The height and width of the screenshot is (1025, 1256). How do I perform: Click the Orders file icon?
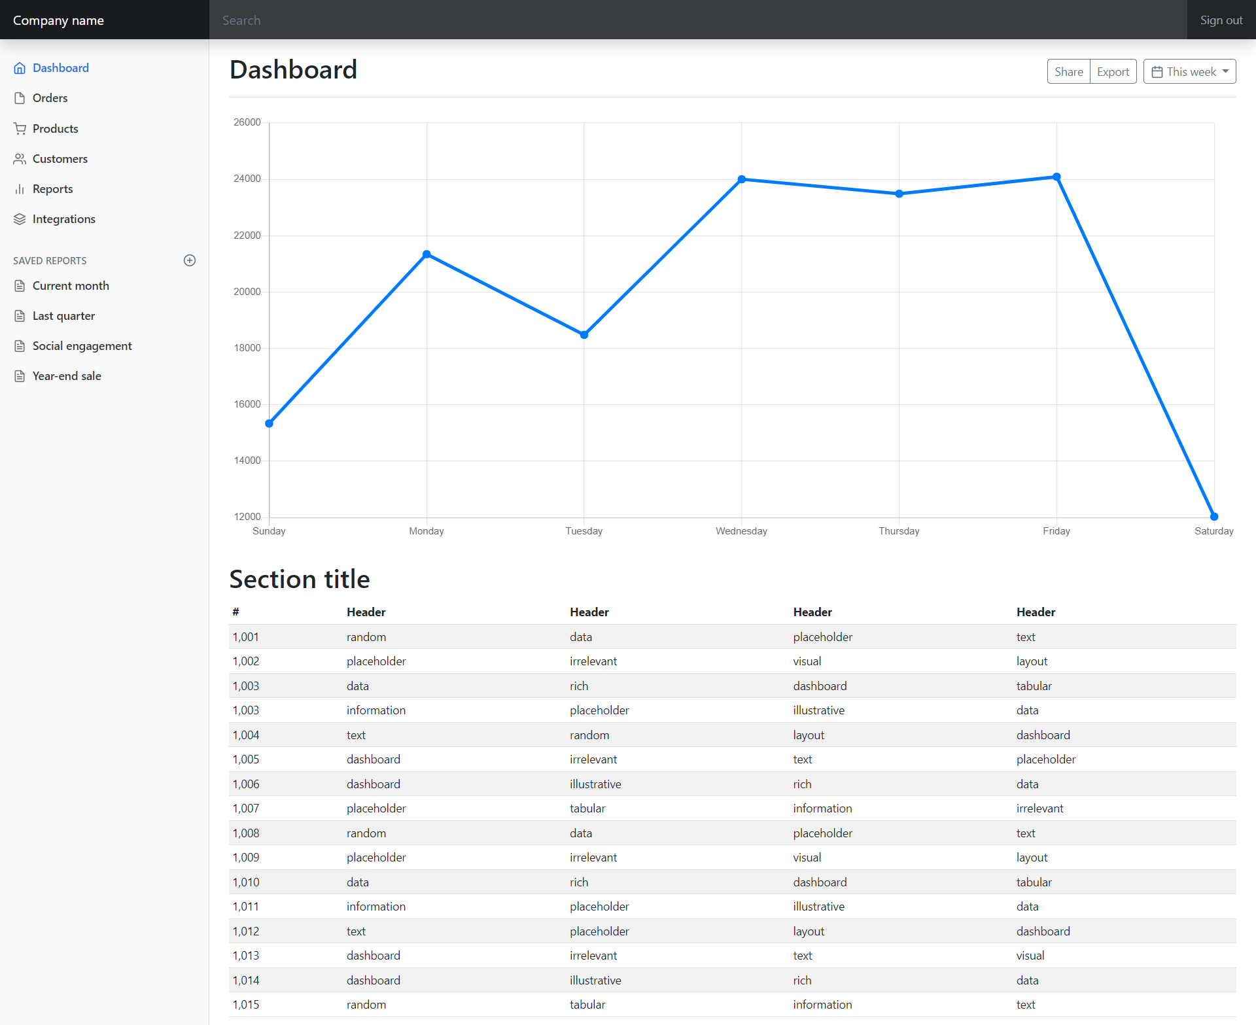(x=20, y=98)
